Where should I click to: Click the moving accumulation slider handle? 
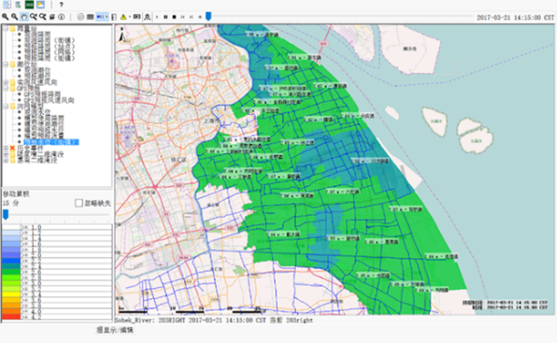(x=6, y=214)
